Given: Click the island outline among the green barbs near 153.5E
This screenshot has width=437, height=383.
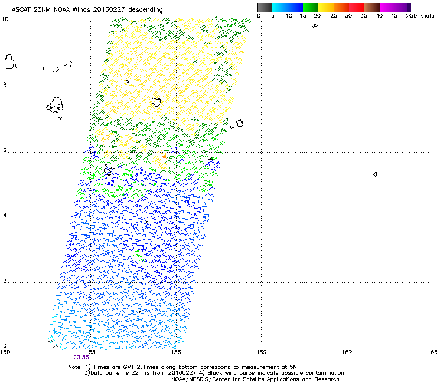Looking at the screenshot, I should (109, 169).
